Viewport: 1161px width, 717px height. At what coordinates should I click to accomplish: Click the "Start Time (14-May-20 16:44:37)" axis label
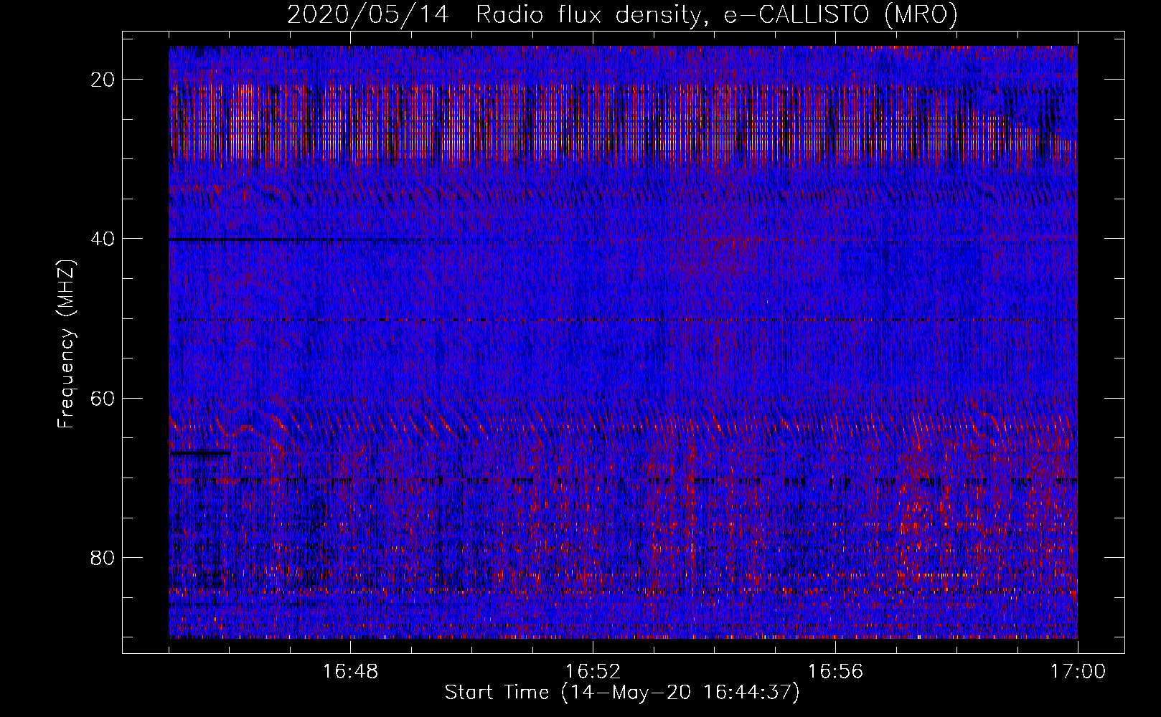(622, 693)
